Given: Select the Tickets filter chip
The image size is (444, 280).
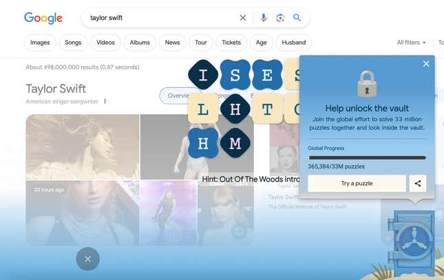Looking at the screenshot, I should point(231,43).
